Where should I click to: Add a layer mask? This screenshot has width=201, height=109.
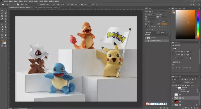186,108
